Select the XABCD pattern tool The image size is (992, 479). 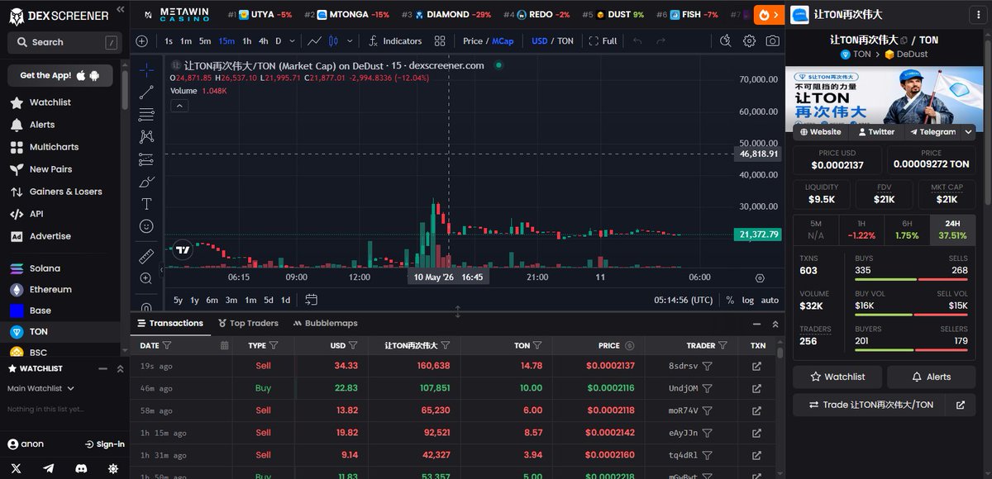click(146, 137)
